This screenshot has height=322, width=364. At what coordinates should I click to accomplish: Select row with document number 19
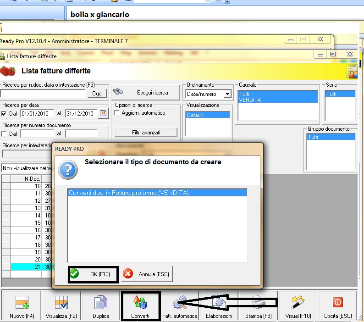click(x=26, y=252)
